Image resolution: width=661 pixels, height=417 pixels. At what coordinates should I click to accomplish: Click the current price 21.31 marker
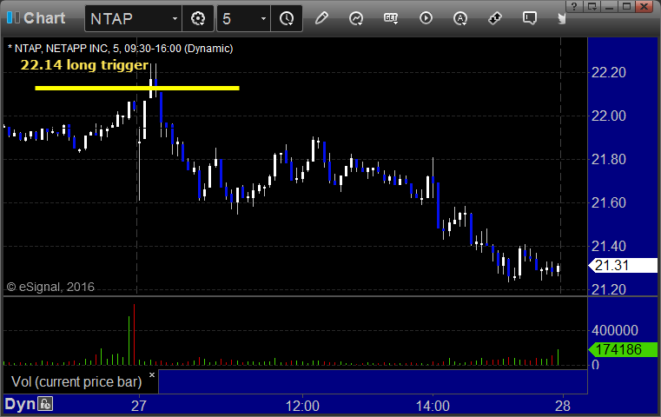(x=623, y=266)
